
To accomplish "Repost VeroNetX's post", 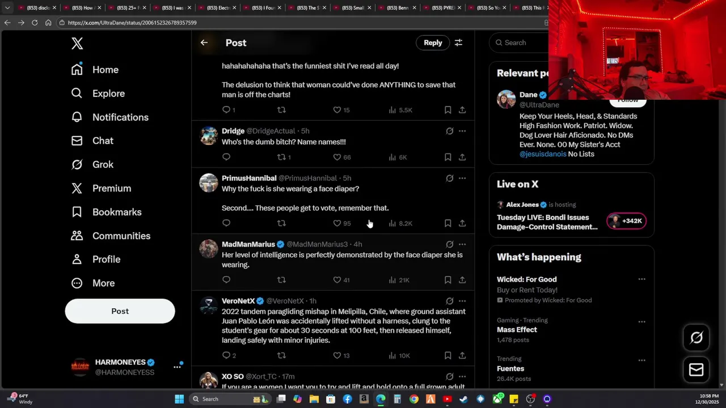I will tap(281, 355).
